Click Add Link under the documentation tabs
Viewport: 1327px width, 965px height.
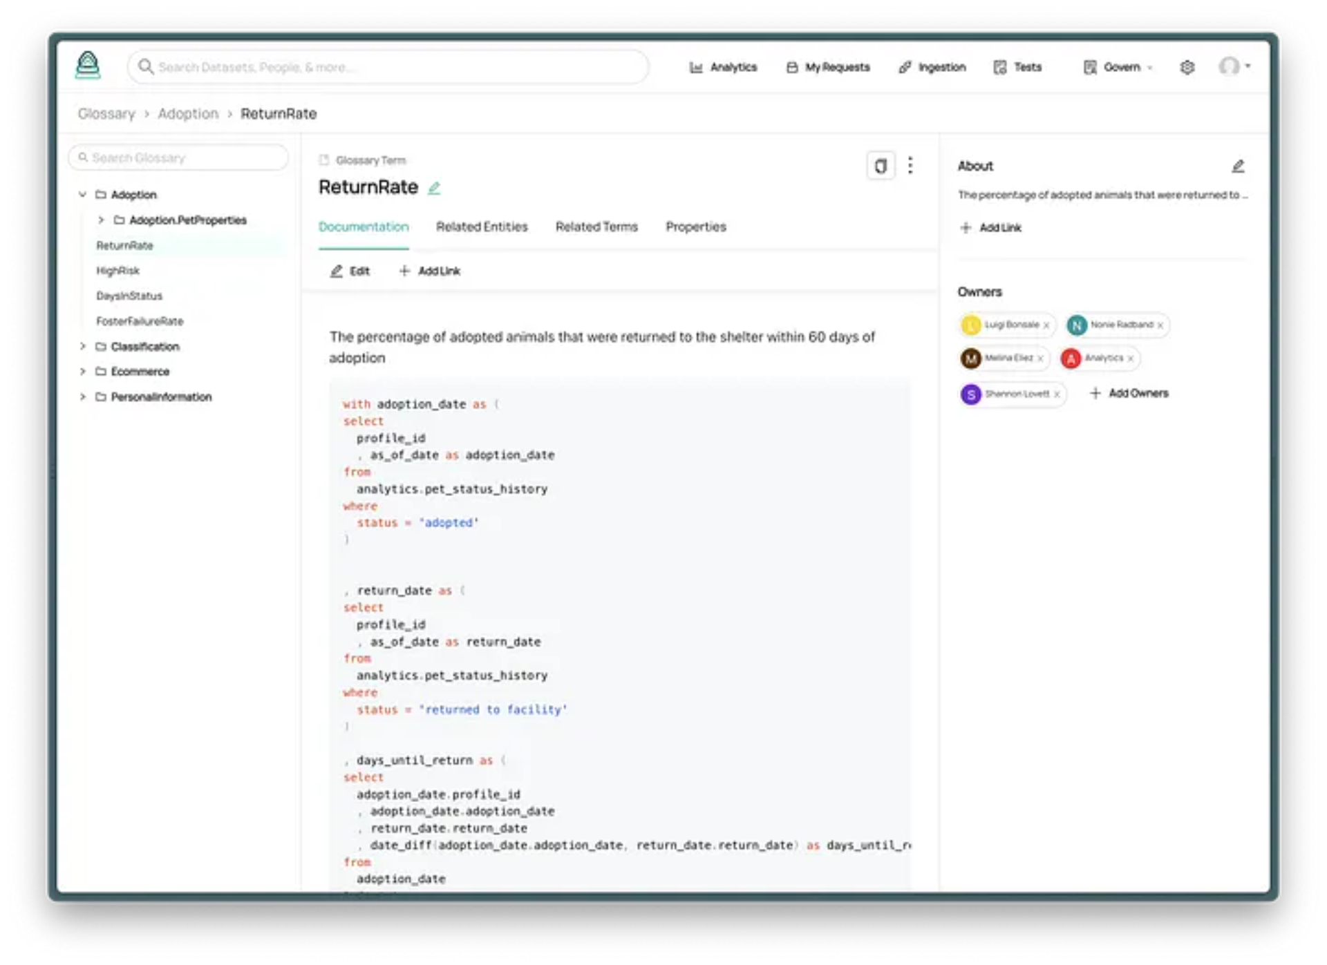click(430, 271)
